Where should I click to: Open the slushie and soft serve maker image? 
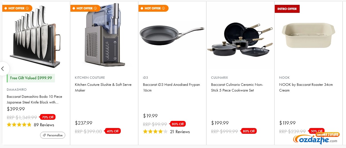tap(104, 36)
